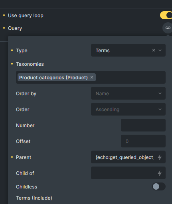This screenshot has height=204, width=172.
Task: Disable the Use query loop toggle
Action: [166, 15]
